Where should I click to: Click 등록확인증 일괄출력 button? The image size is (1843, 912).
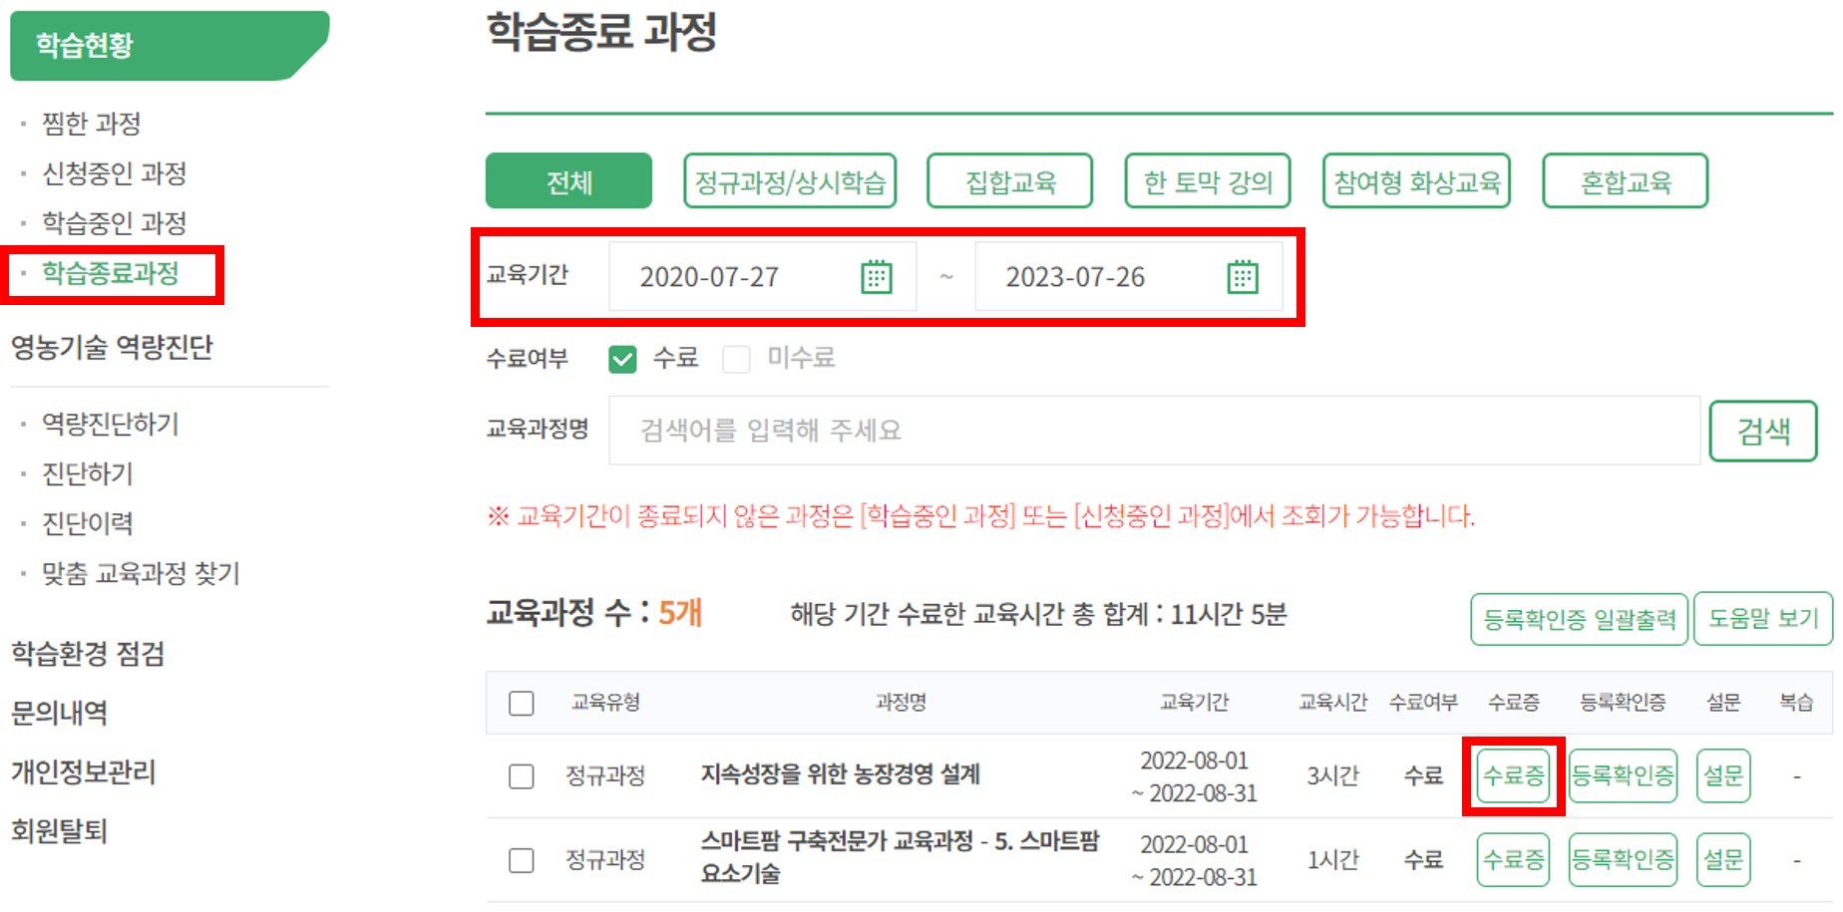(1579, 619)
